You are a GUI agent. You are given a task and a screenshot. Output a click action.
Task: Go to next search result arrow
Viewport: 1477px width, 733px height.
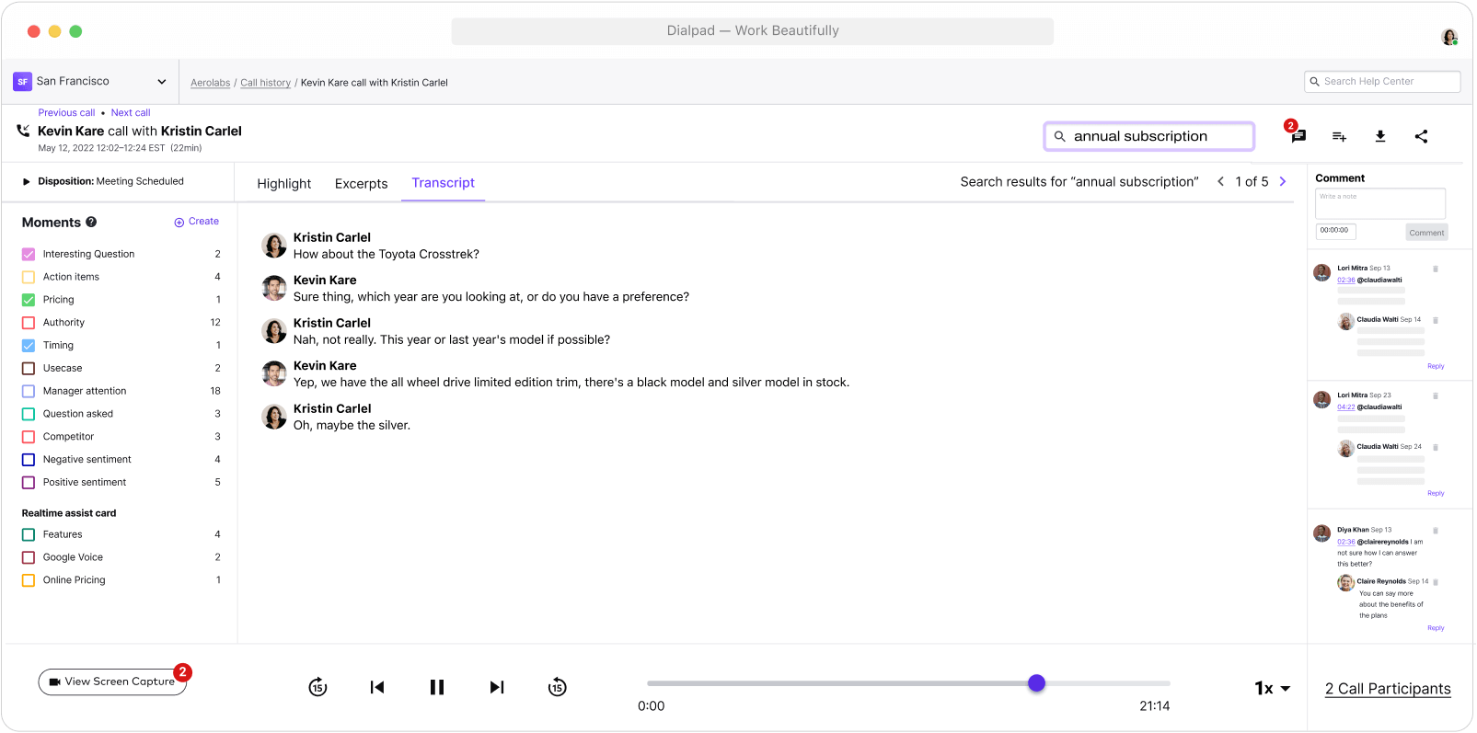1283,181
